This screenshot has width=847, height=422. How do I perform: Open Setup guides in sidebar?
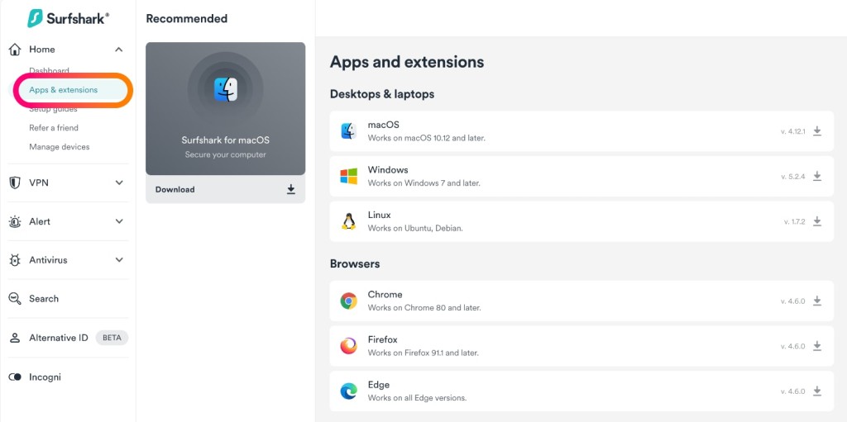(53, 109)
